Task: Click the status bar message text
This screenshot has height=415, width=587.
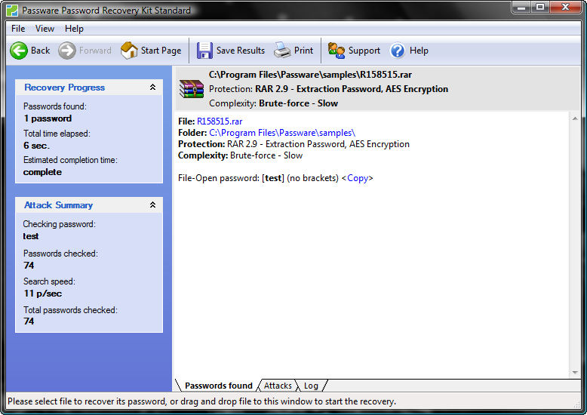Action: pyautogui.click(x=201, y=401)
